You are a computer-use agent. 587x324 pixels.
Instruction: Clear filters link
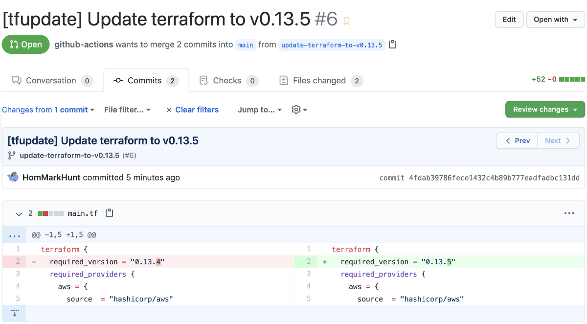192,110
